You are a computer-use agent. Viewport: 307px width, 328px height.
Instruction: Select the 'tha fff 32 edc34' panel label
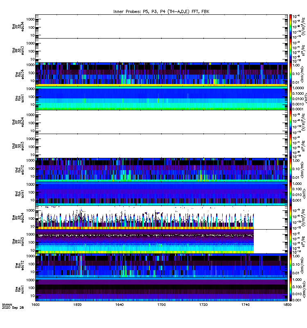point(18,27)
